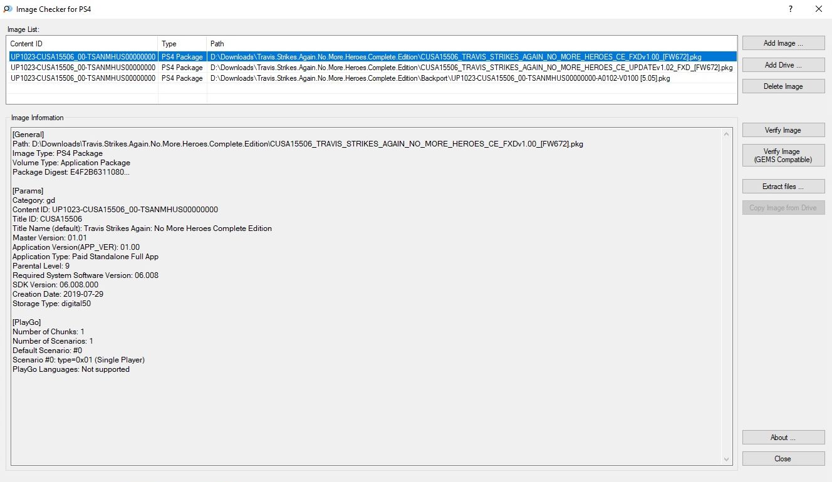The image size is (832, 482).
Task: Click the Master Version: 01.01 line
Action: [49, 238]
